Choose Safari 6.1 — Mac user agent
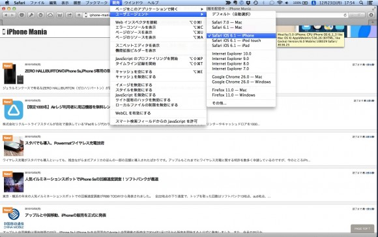Screen dimensions: 378x237 tap(241, 27)
